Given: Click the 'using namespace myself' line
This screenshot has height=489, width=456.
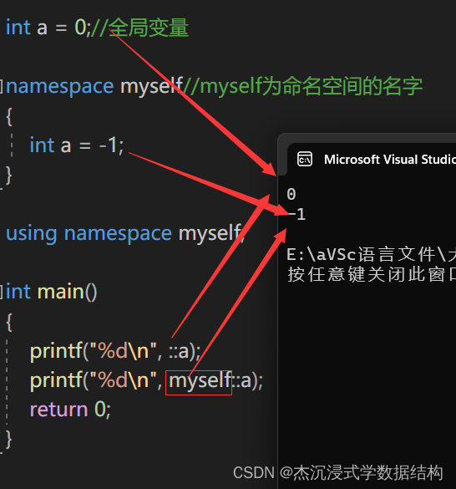Looking at the screenshot, I should (125, 233).
